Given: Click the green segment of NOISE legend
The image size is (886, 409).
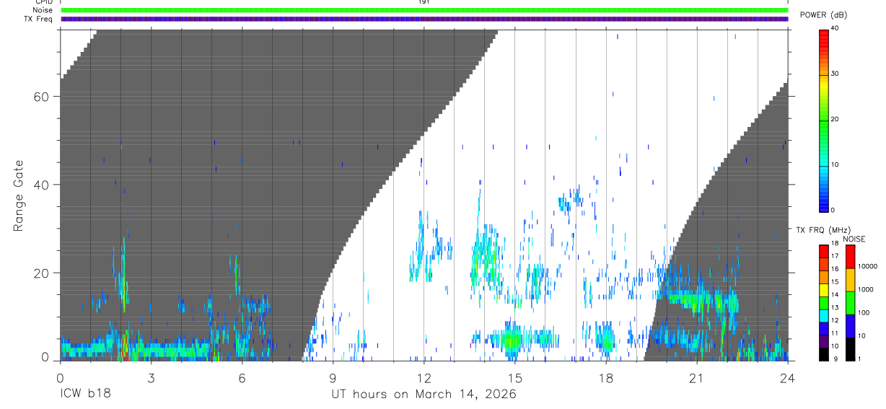Looking at the screenshot, I should [x=850, y=303].
